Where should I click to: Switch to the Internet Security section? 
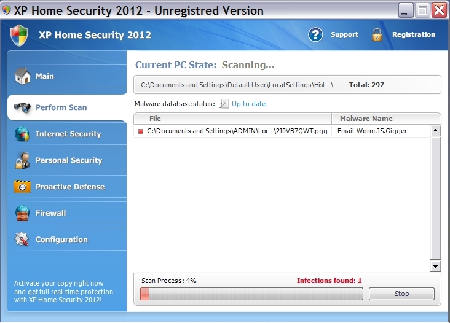coord(68,134)
